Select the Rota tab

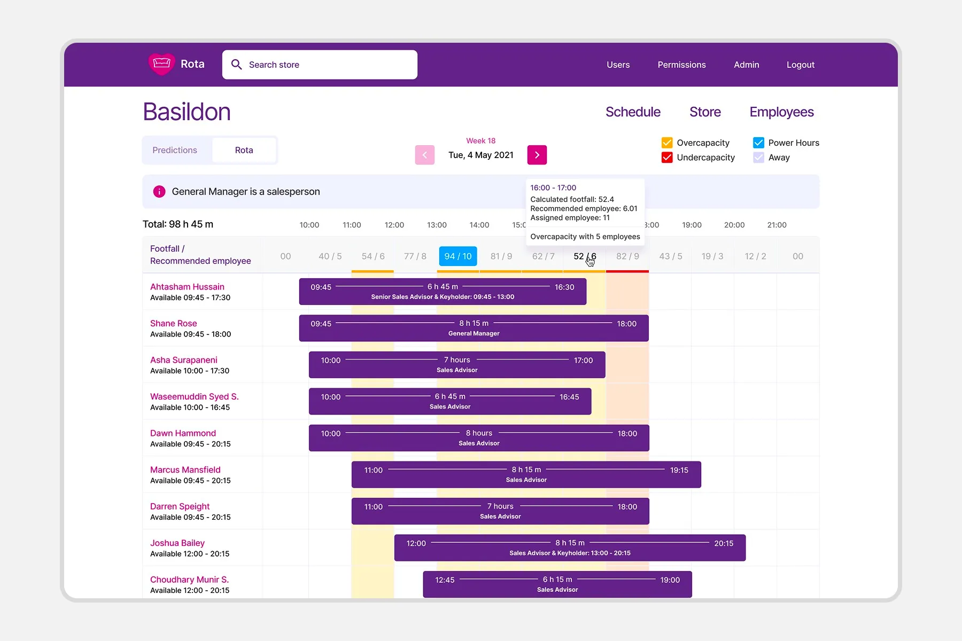(x=244, y=150)
